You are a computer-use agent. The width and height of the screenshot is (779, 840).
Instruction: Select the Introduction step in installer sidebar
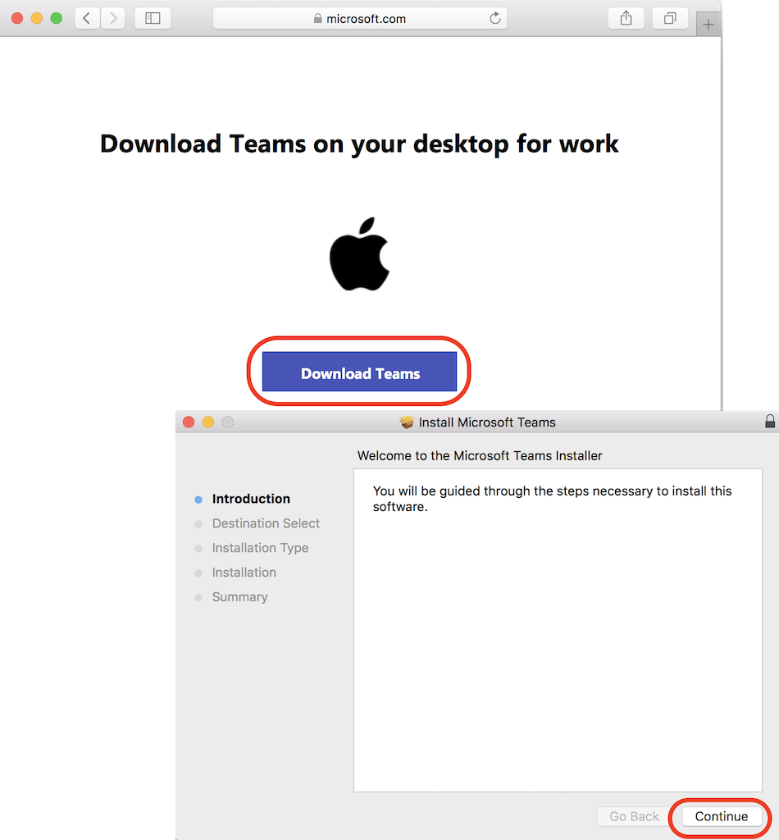(250, 499)
